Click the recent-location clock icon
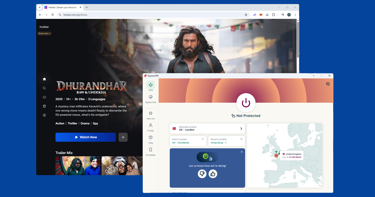The width and height of the screenshot is (375, 197). (241, 139)
